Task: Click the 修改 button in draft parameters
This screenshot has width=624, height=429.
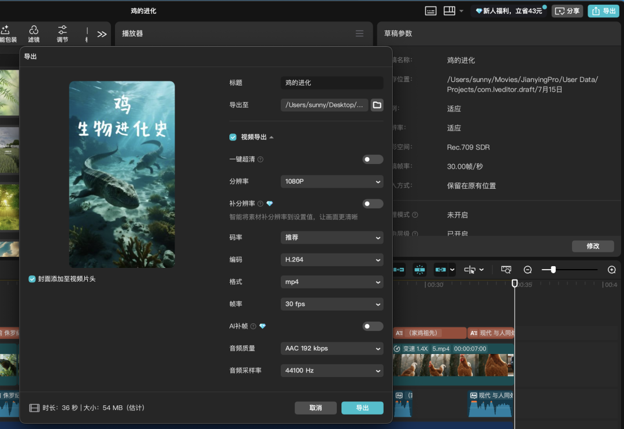Action: tap(593, 246)
